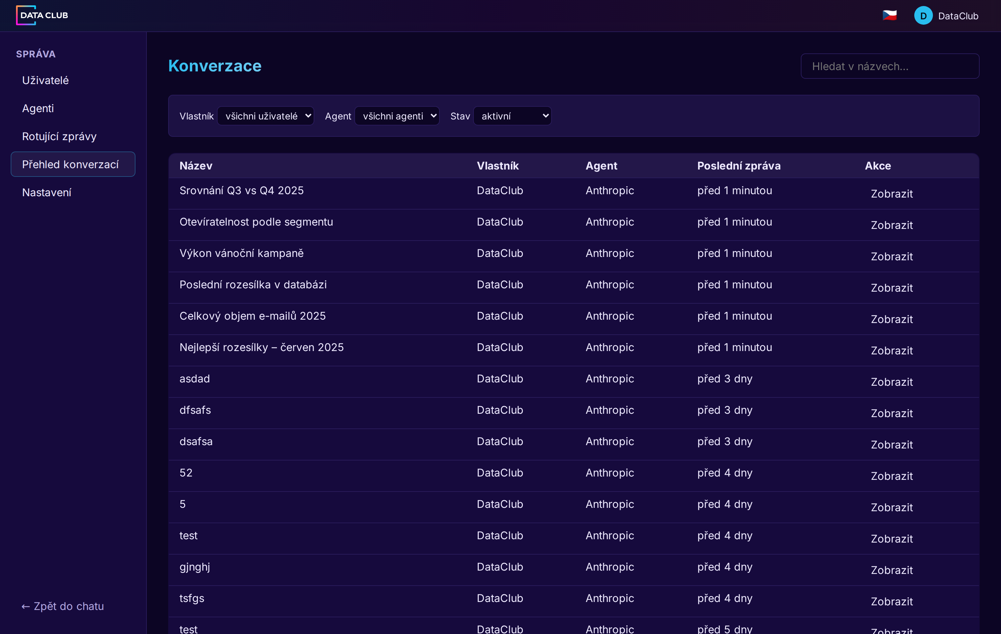Select Přehled konverzací menu item
The width and height of the screenshot is (1001, 634).
coord(73,164)
